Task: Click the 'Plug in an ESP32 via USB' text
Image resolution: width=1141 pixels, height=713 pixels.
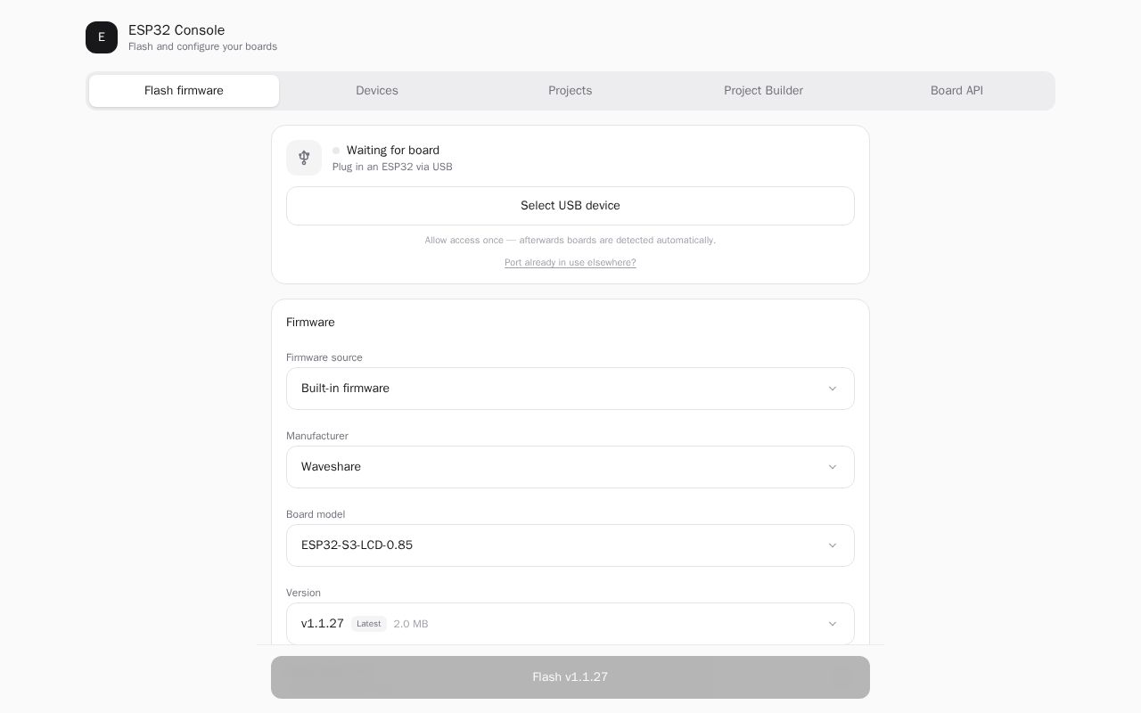Action: click(x=392, y=167)
